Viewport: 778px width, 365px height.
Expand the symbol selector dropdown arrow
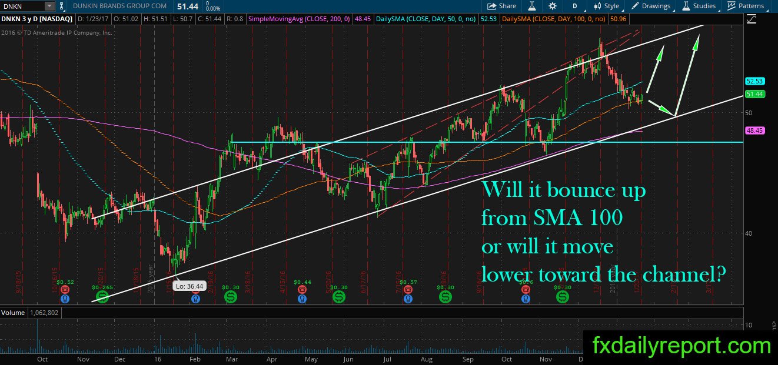[x=49, y=6]
